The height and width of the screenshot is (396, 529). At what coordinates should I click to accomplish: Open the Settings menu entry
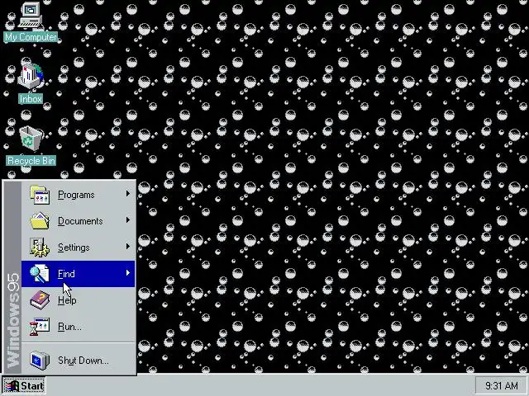coord(79,247)
